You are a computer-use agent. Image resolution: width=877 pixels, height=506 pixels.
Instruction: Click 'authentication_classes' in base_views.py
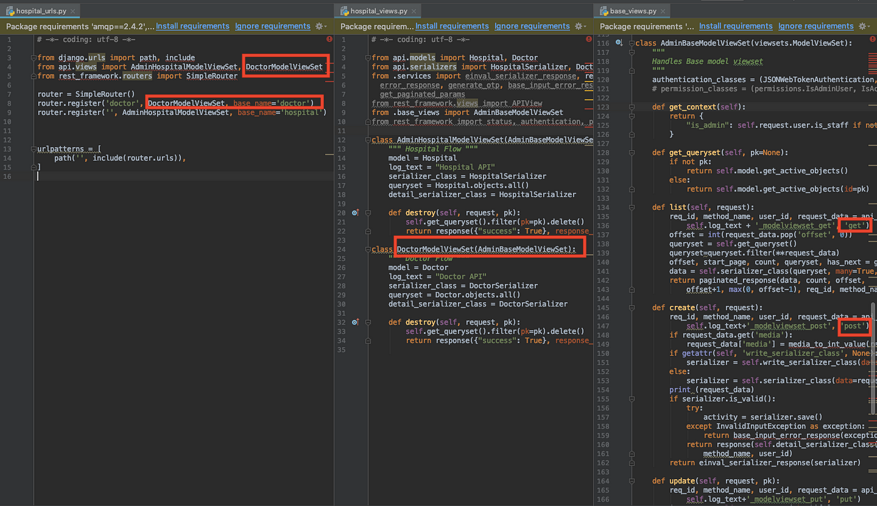point(697,79)
